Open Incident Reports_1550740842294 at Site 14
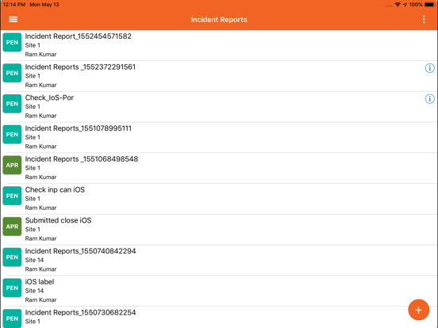Image resolution: width=438 pixels, height=328 pixels. tap(219, 260)
